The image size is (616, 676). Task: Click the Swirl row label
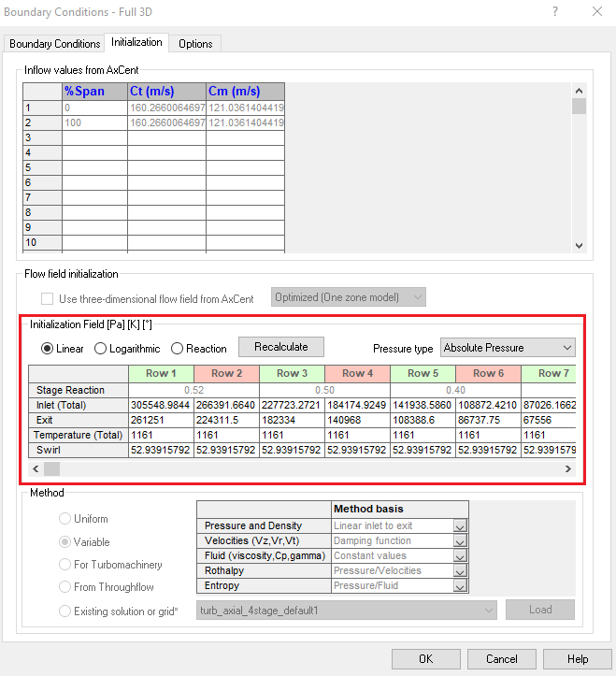[79, 450]
